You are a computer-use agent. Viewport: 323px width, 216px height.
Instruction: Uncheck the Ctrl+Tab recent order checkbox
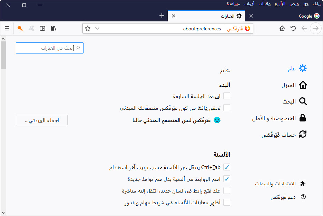coord(227,167)
